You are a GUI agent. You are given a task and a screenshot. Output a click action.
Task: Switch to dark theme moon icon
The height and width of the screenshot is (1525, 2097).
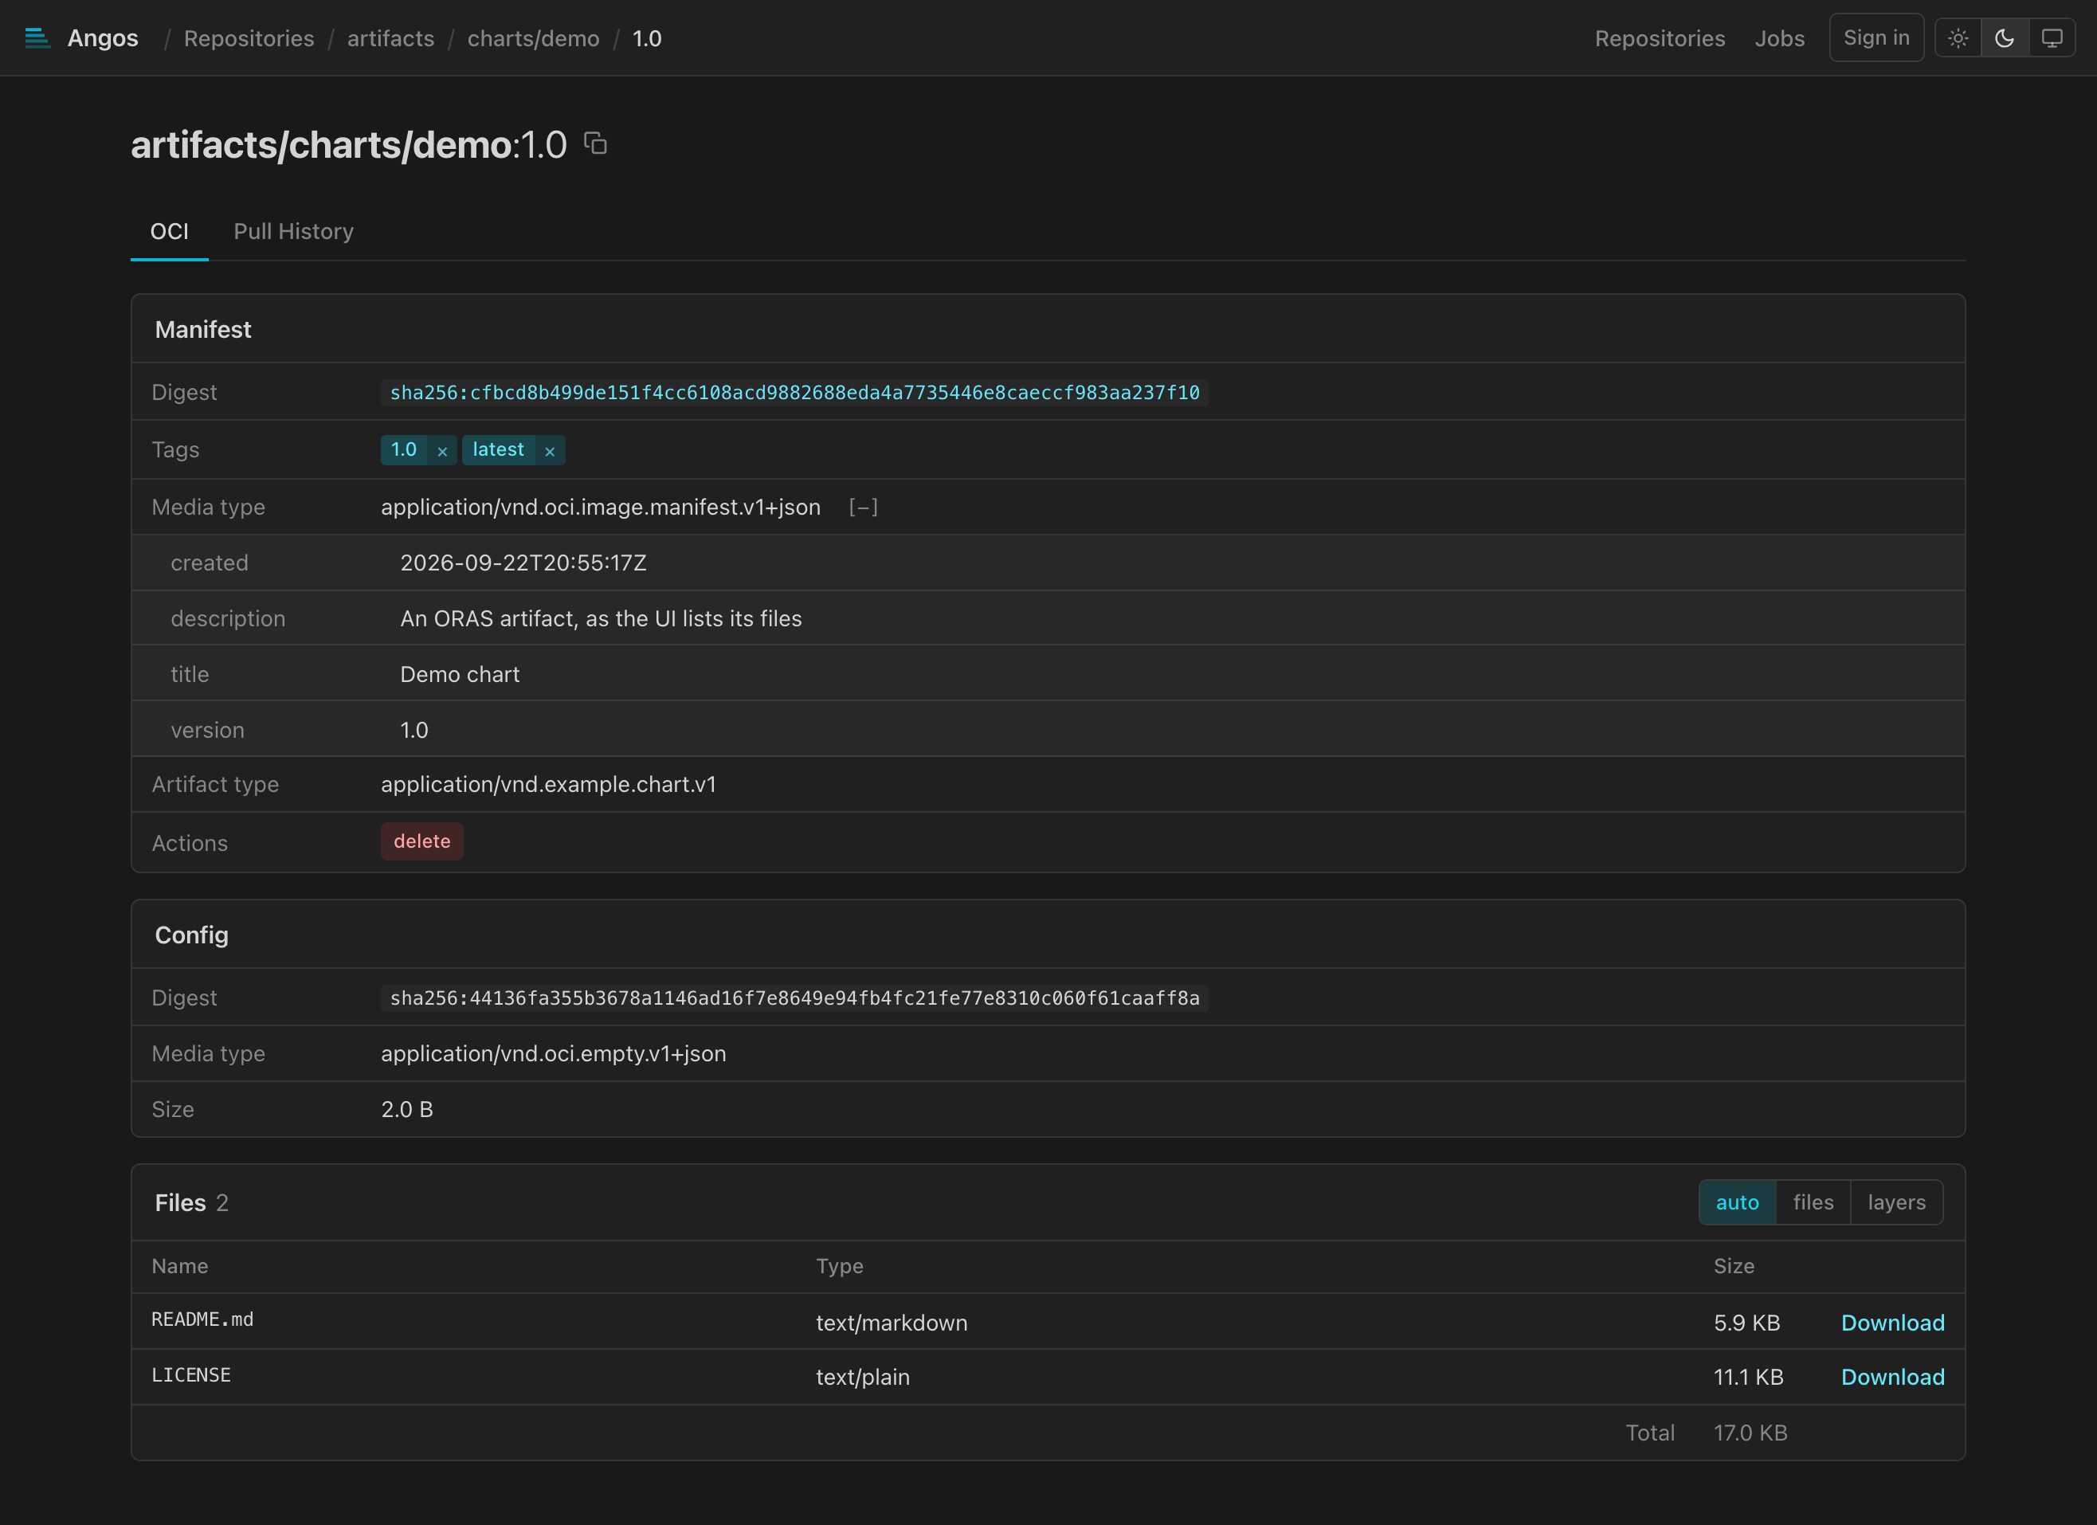click(x=2005, y=38)
